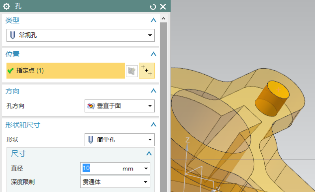The image size is (315, 192).
Task: Select the point constructor (+++) icon
Action: (x=147, y=71)
